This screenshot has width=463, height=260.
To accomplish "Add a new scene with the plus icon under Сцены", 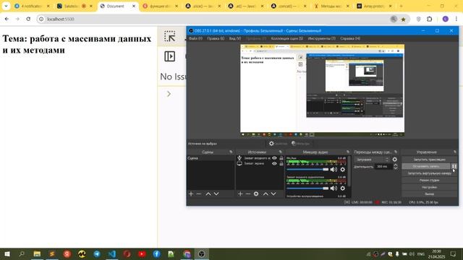I will click(x=191, y=194).
